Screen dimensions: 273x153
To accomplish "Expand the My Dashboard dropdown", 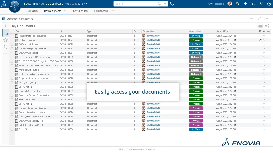I will pyautogui.click(x=86, y=4).
